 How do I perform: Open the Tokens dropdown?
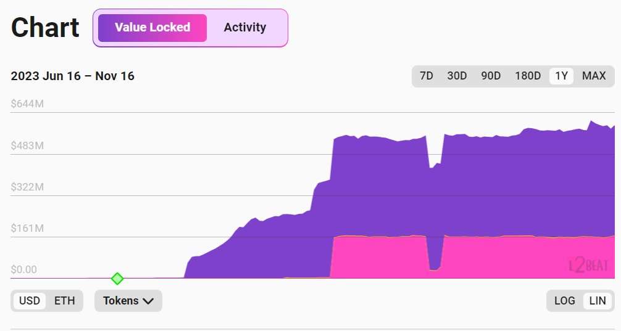coord(128,301)
